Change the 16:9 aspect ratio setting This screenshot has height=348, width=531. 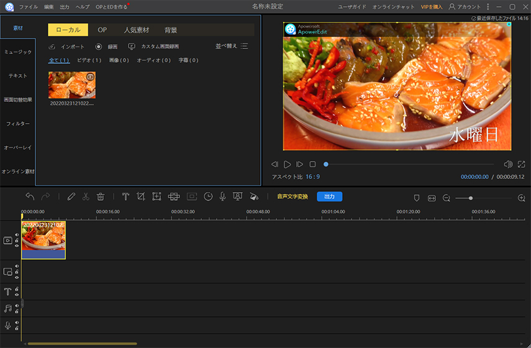click(x=312, y=177)
